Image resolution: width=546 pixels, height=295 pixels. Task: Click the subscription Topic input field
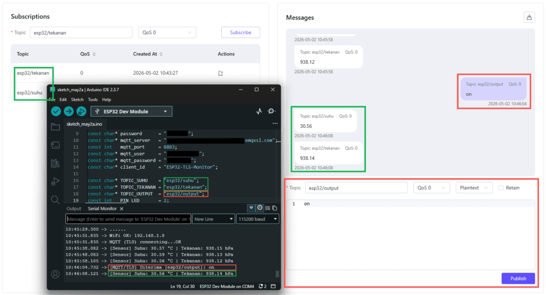(81, 32)
